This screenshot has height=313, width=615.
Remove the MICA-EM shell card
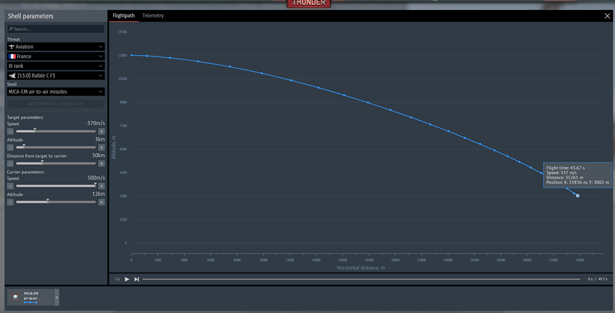57,297
